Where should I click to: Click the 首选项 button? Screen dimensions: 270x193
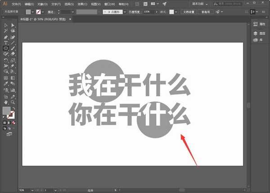click(206, 11)
